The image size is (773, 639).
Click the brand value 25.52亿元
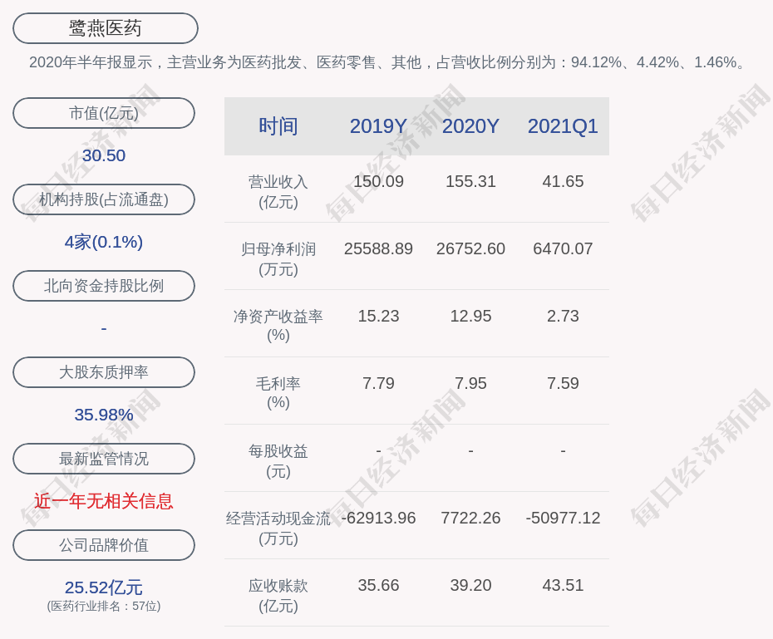click(x=104, y=587)
